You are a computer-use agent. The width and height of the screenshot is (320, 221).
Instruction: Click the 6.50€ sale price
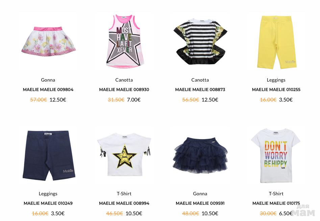286,214
